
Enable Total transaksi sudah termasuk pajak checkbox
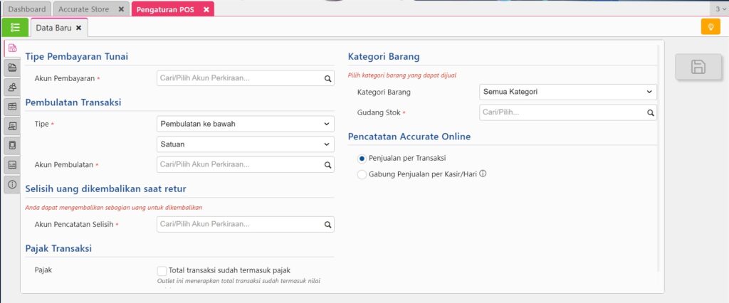point(162,270)
